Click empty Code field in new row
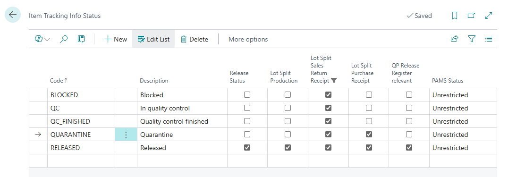Image resolution: width=525 pixels, height=177 pixels. click(x=81, y=160)
